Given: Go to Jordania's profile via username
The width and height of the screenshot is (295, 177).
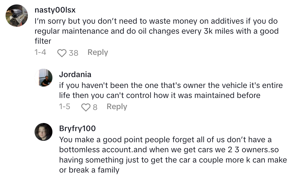Looking at the screenshot, I should [75, 74].
